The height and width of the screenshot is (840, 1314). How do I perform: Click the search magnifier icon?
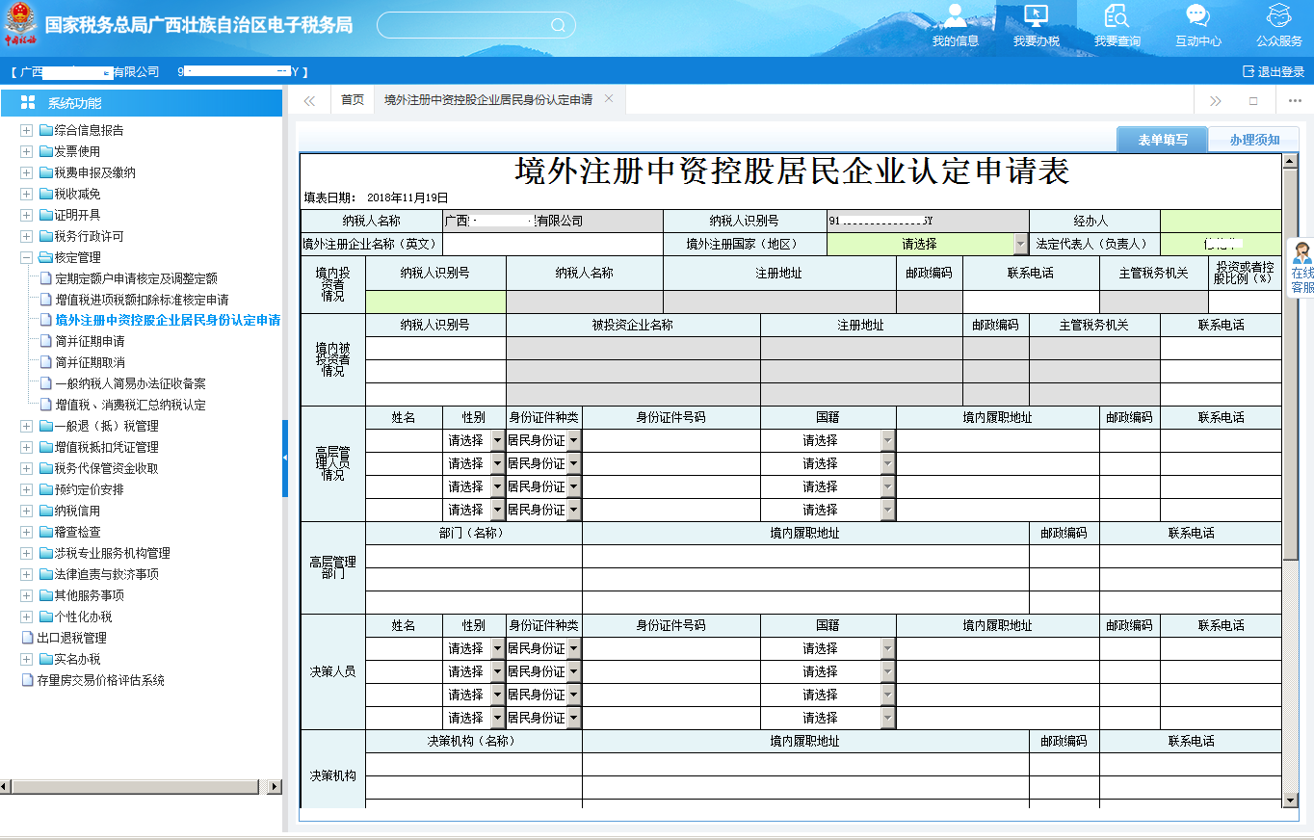(x=558, y=25)
